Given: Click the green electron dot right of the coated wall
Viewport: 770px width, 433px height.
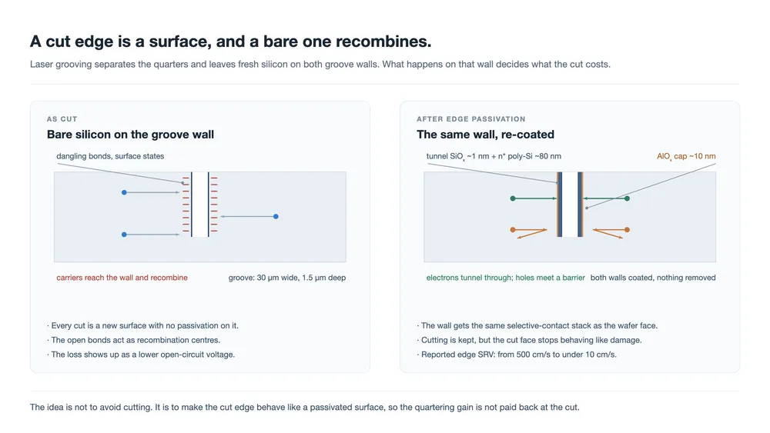Looking at the screenshot, I should click(x=627, y=198).
